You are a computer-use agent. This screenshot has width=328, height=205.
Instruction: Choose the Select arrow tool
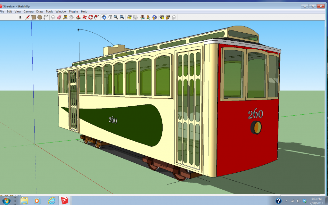[20, 17]
